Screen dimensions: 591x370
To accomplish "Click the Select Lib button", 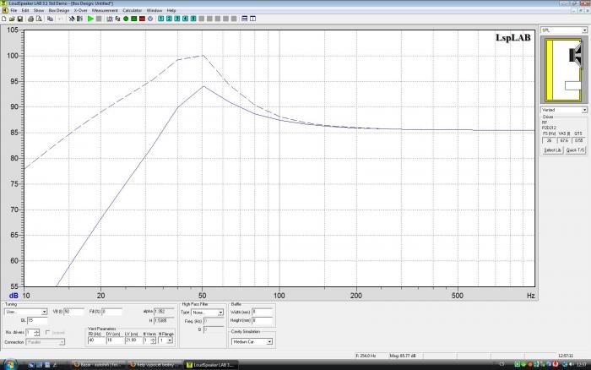I will tap(551, 150).
